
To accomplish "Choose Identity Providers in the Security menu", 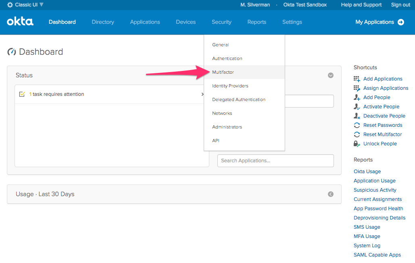I will [x=230, y=86].
